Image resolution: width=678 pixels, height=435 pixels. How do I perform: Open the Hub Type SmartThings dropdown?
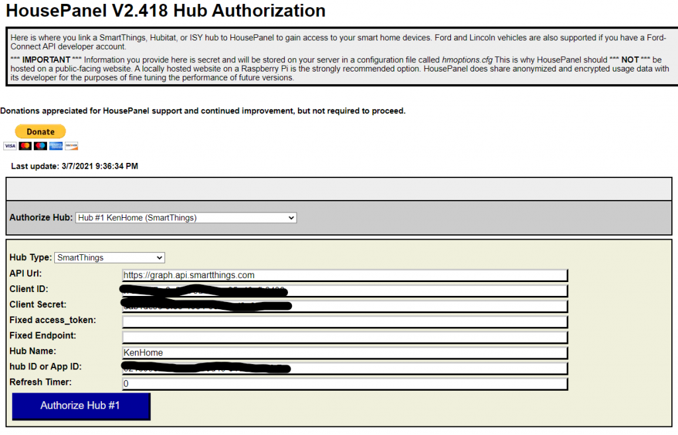point(109,258)
